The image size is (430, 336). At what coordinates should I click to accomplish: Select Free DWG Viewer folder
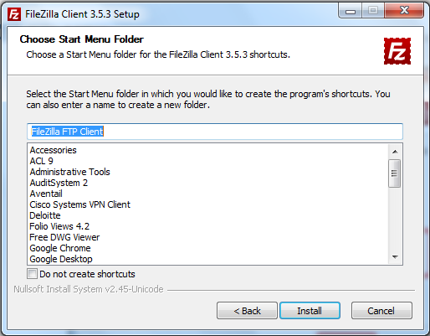(x=64, y=237)
